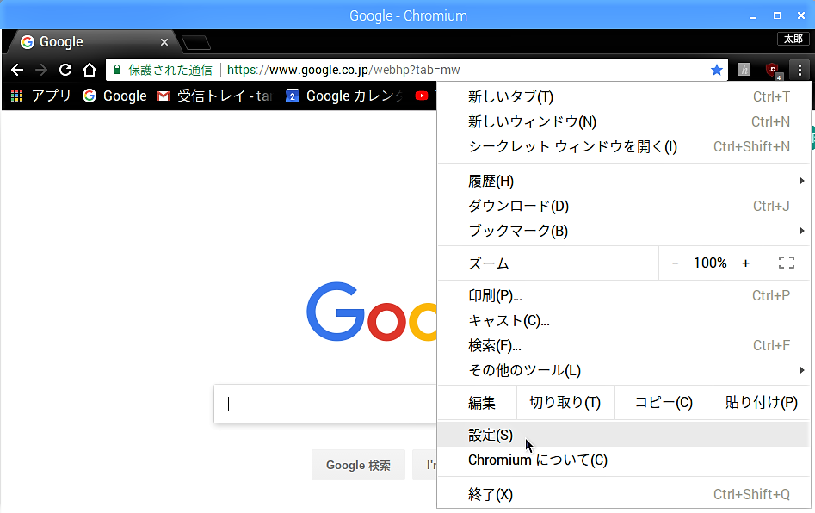
Task: Close the three-dot Chromium menu button
Action: click(800, 70)
